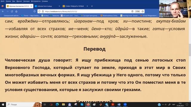
Task: Switch to the Inflected form lookup tab
Action: coord(47,6)
